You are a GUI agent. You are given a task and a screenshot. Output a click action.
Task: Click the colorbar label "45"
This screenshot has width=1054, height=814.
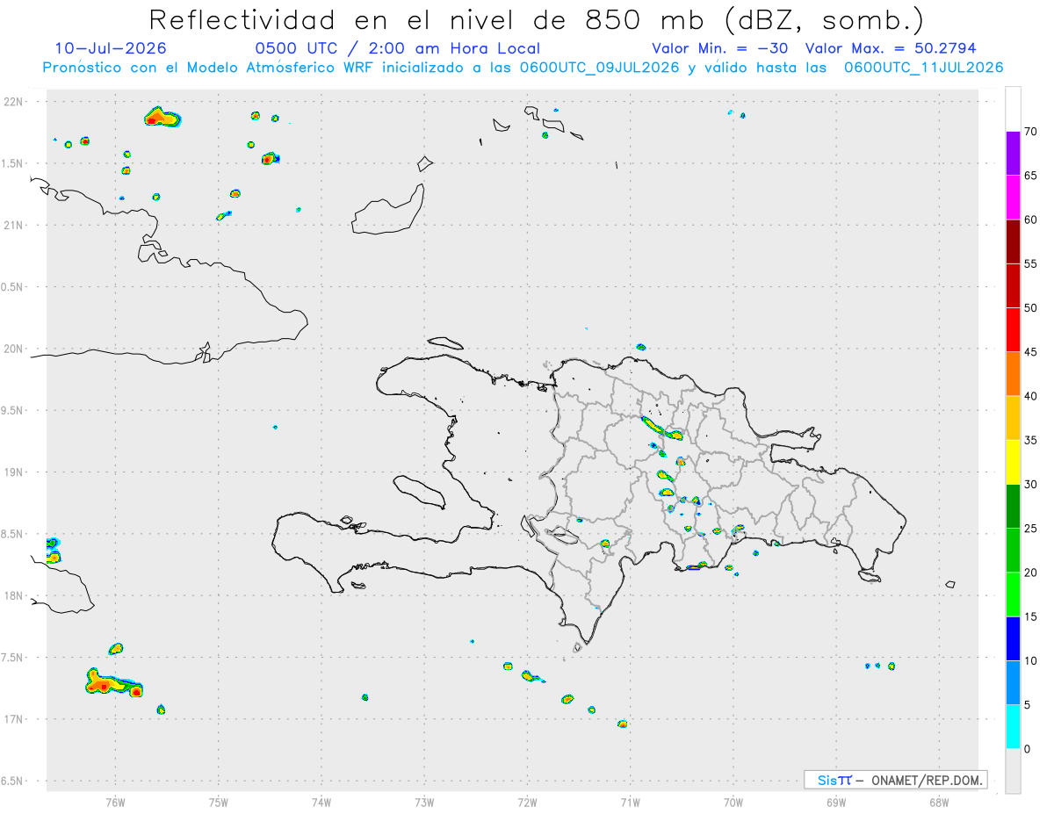(x=1030, y=352)
